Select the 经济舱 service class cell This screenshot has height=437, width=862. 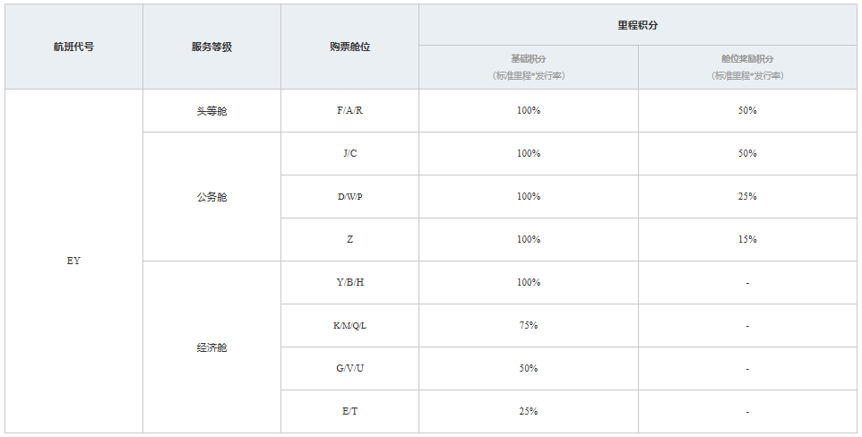(211, 347)
